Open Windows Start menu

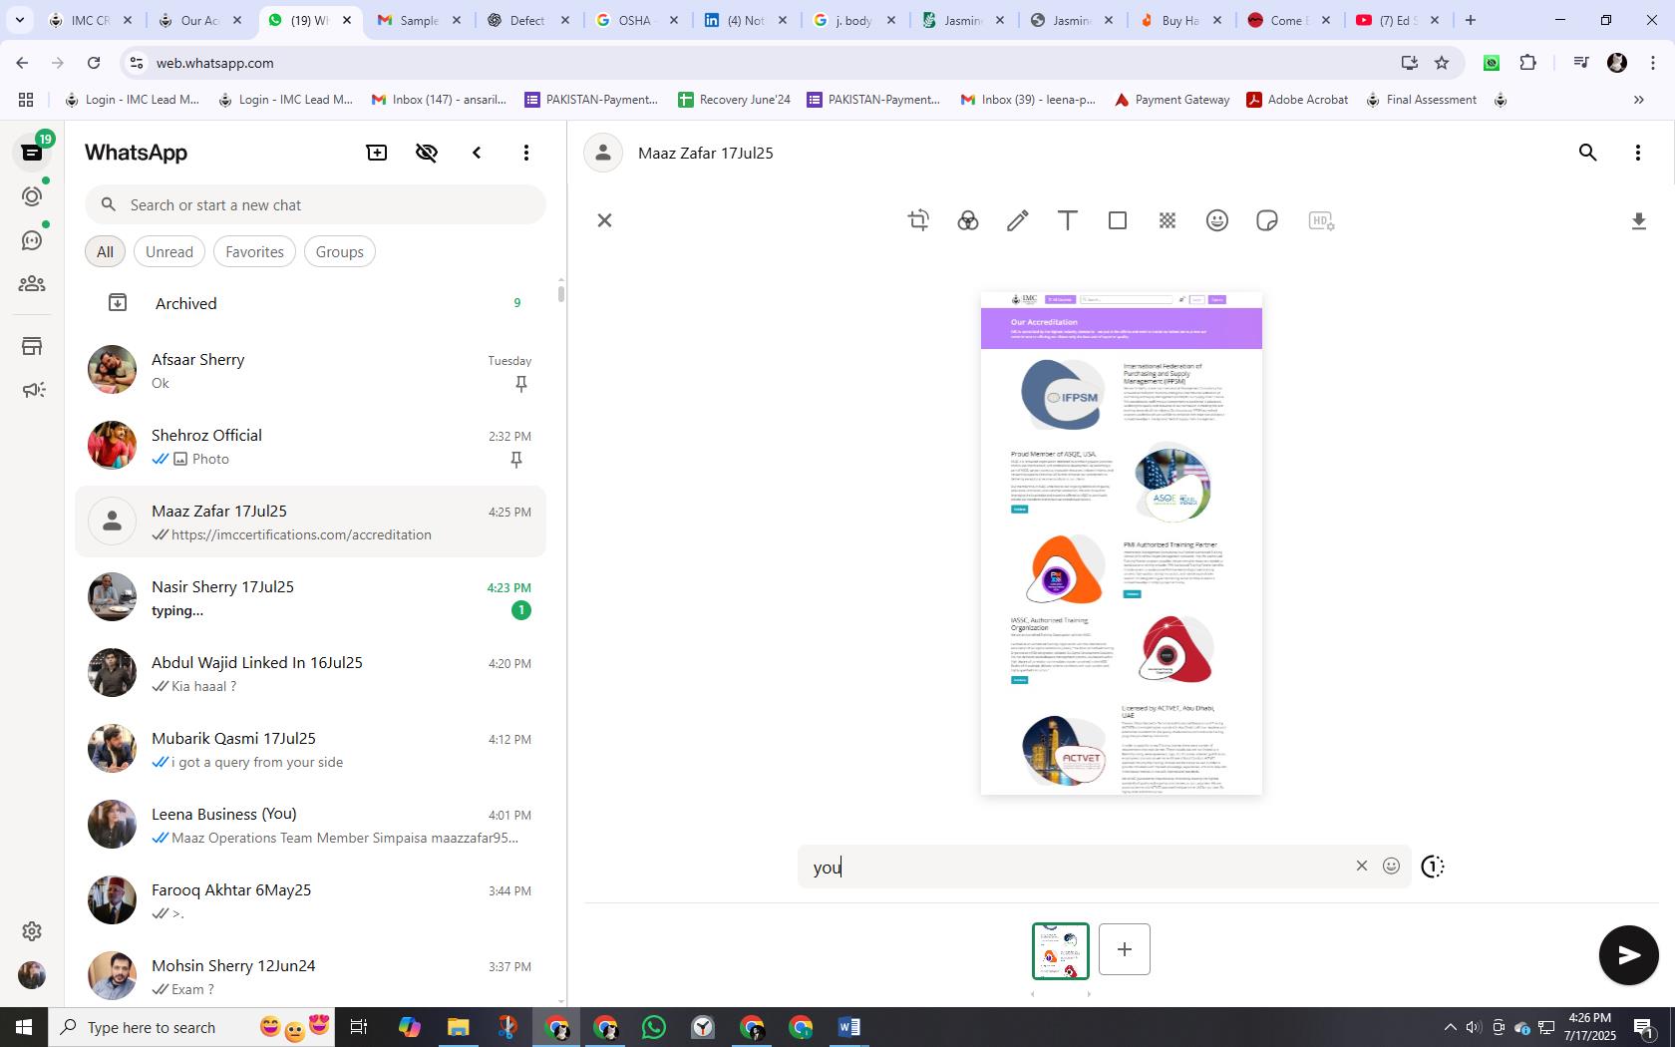(24, 1027)
